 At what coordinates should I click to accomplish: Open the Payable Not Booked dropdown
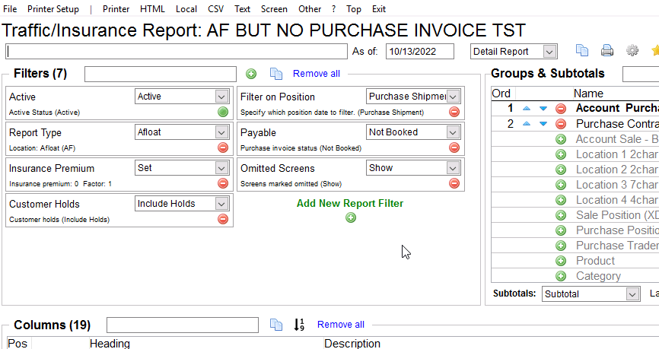point(453,132)
